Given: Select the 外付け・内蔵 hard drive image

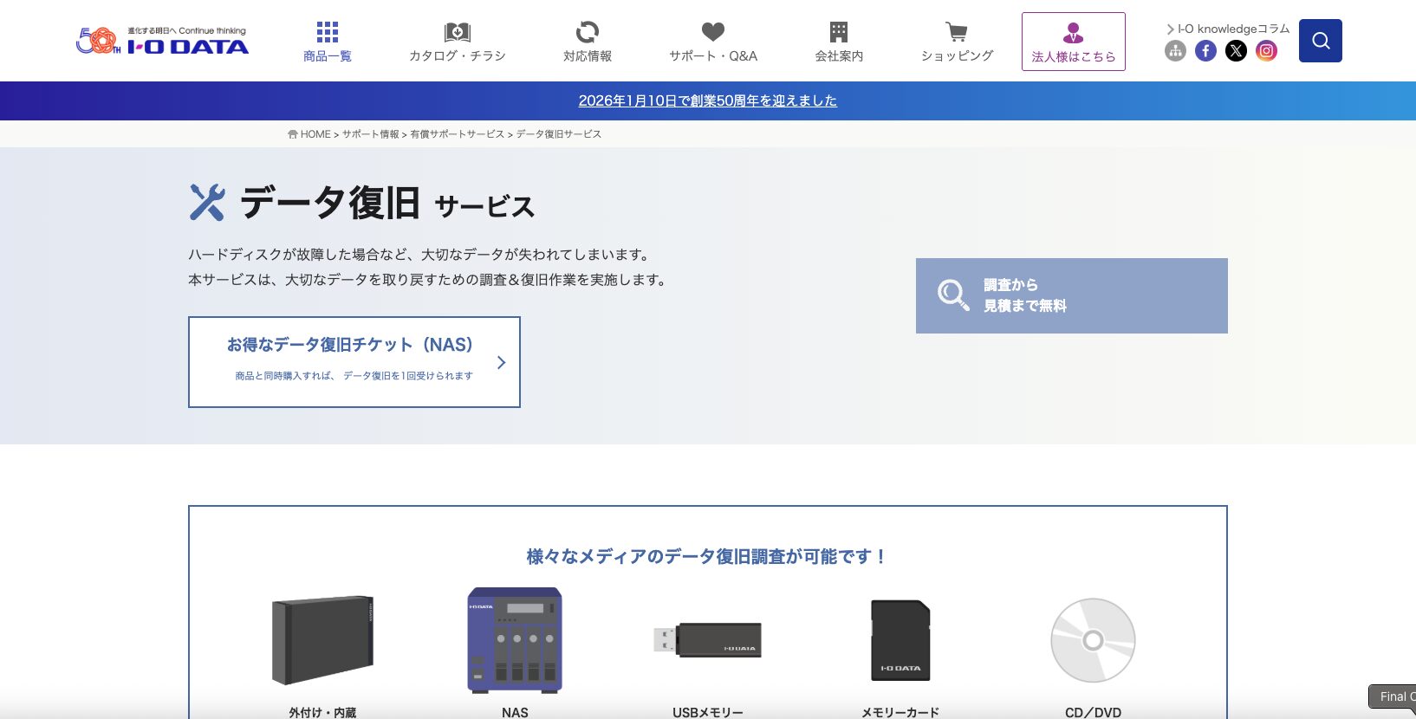Looking at the screenshot, I should 323,640.
